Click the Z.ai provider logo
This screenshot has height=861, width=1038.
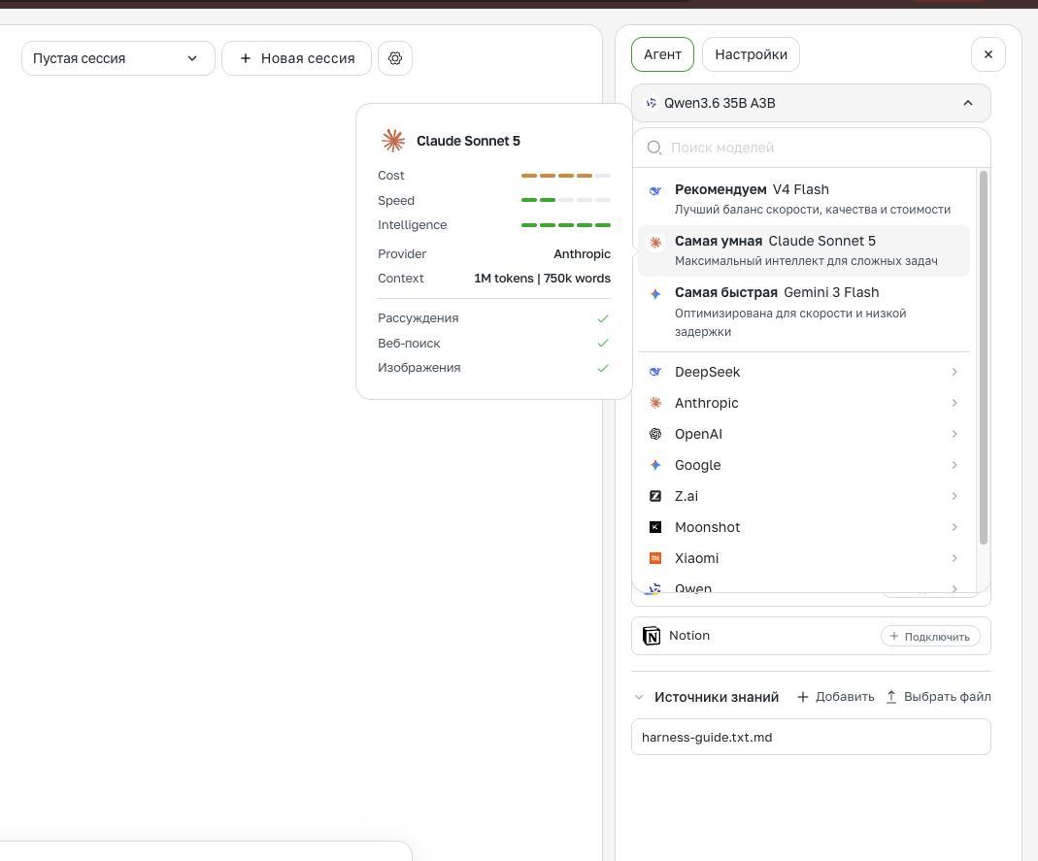point(655,496)
